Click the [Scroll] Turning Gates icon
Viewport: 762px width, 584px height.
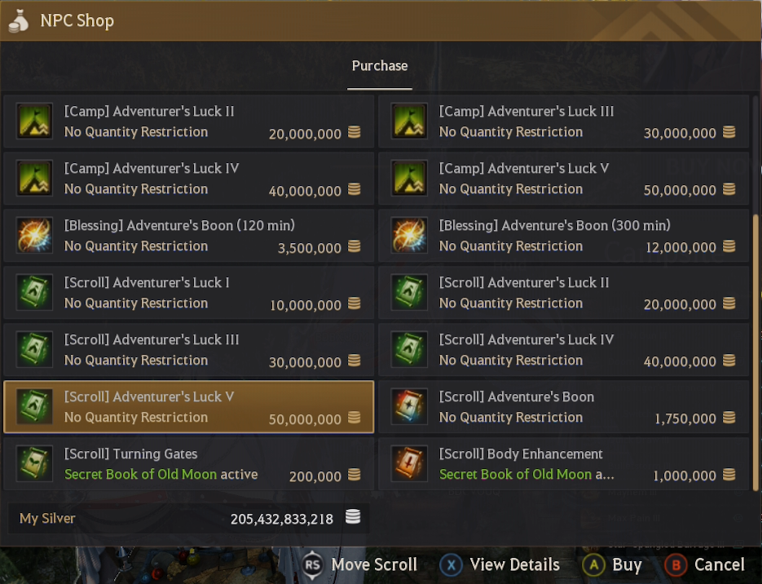pyautogui.click(x=34, y=464)
